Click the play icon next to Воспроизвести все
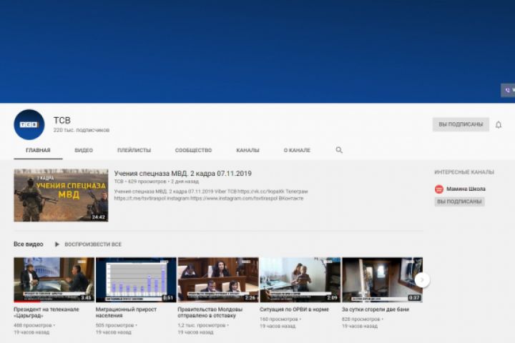Image resolution: width=515 pixels, height=343 pixels. [x=57, y=244]
